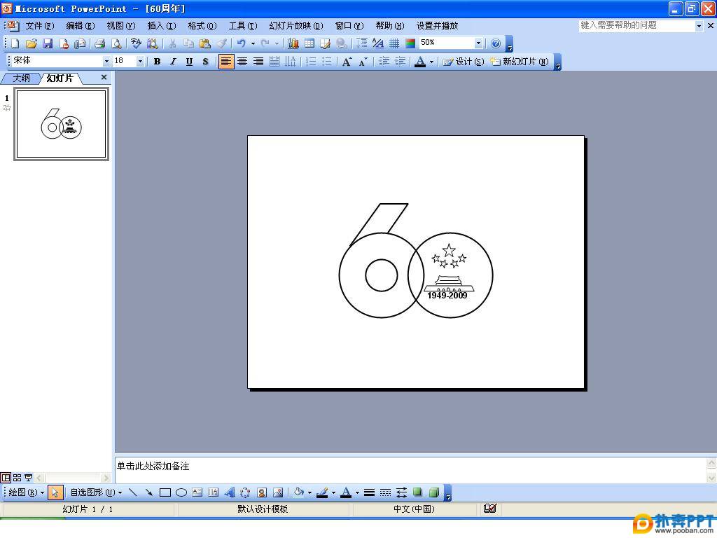This screenshot has width=717, height=538.
Task: Open 3-D style settings
Action: [x=434, y=492]
